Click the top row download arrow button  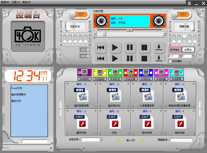point(159,47)
